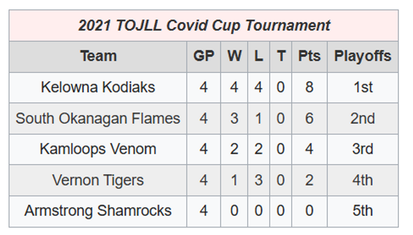Click the 2nd playoffs cell
Viewport: 413px width, 235px height.
[363, 118]
